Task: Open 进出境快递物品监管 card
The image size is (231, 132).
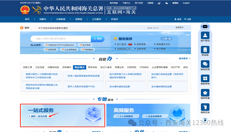Action: click(126, 86)
